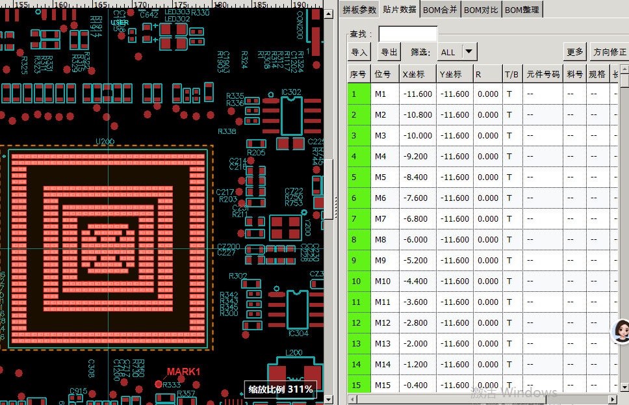Go to the BOM对比 tab
The height and width of the screenshot is (405, 629).
coord(481,10)
